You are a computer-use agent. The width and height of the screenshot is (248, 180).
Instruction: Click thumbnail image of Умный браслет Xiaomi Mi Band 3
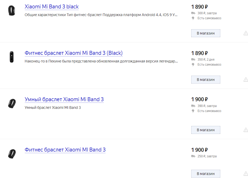click(x=12, y=103)
